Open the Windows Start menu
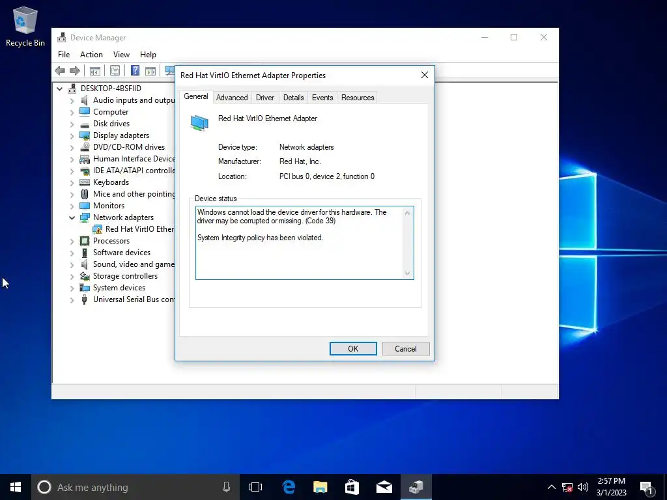This screenshot has width=667, height=500. (x=16, y=487)
